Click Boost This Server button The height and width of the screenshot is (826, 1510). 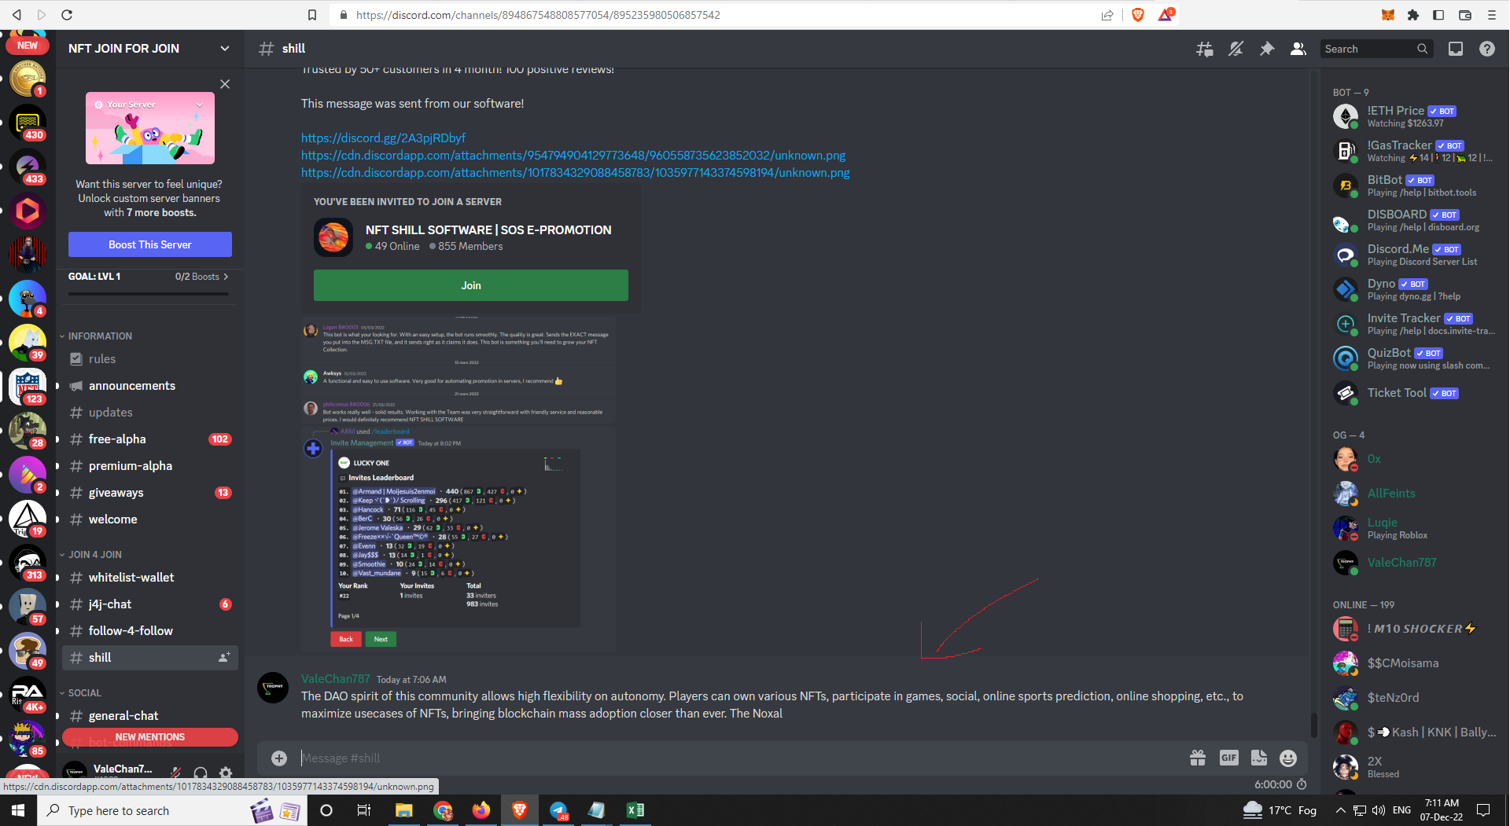(x=150, y=244)
